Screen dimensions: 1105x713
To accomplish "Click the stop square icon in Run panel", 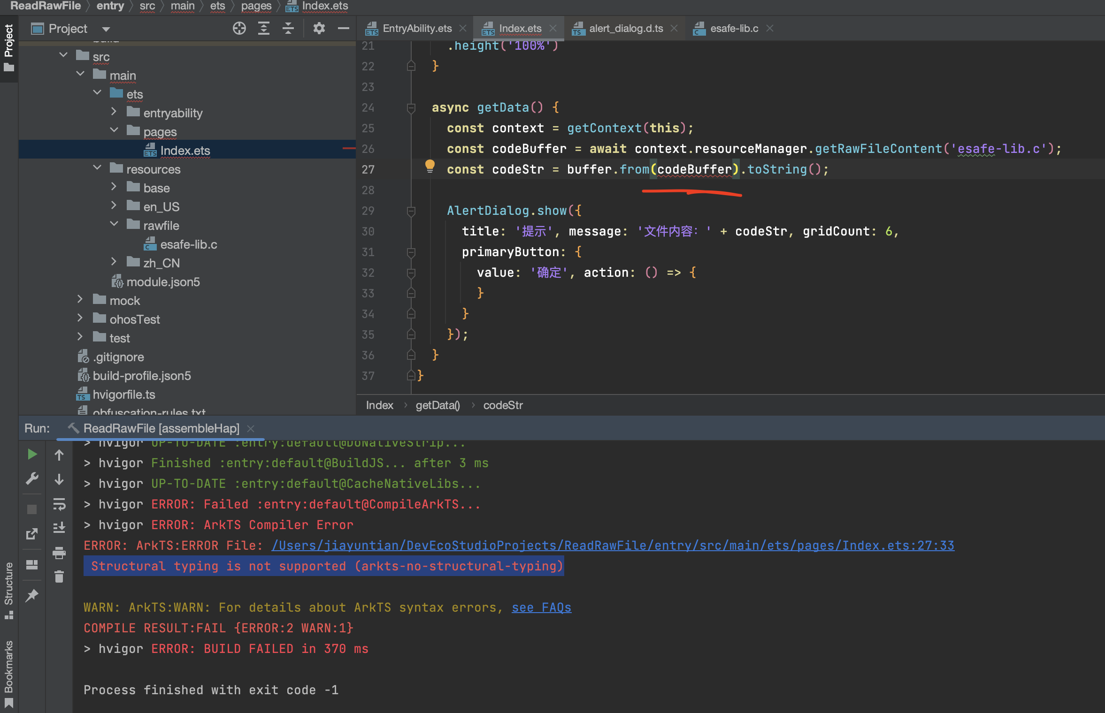I will click(x=32, y=509).
